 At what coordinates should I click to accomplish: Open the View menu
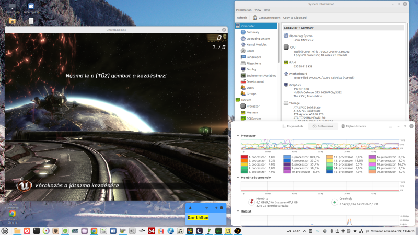(258, 10)
